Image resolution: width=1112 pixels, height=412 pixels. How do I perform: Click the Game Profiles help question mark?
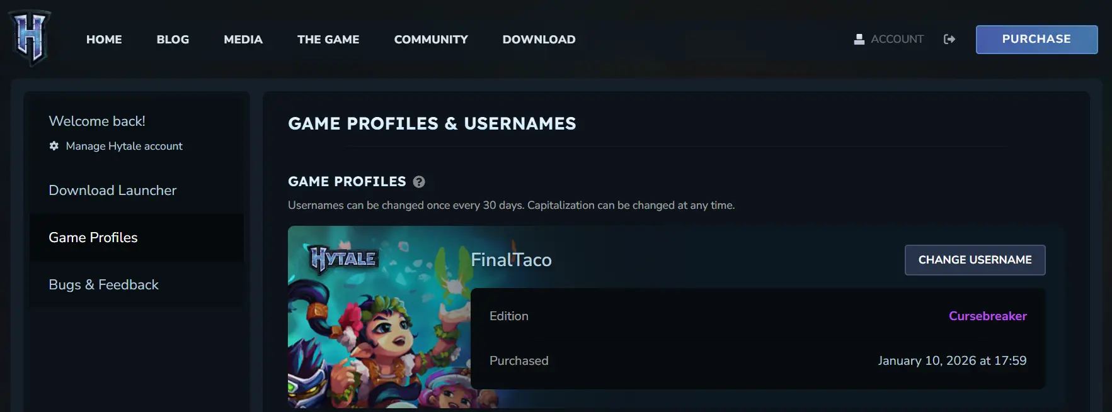pyautogui.click(x=419, y=182)
